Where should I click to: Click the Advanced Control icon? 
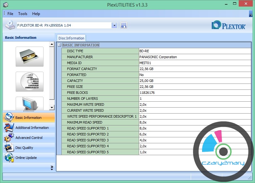[9, 138]
